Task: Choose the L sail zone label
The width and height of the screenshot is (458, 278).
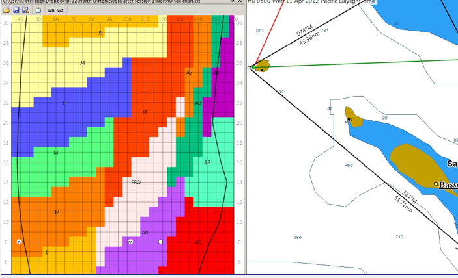Action: coord(47,253)
